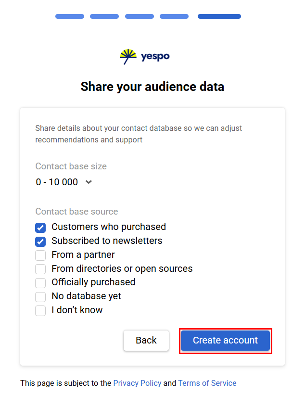The image size is (305, 407).
Task: Check the From a partner option
Action: click(41, 255)
